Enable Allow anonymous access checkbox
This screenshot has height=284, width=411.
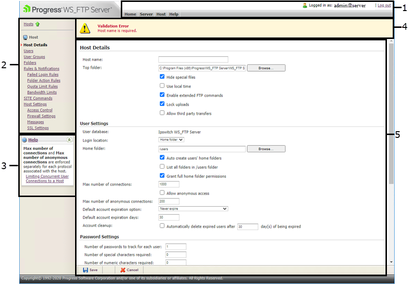point(162,193)
